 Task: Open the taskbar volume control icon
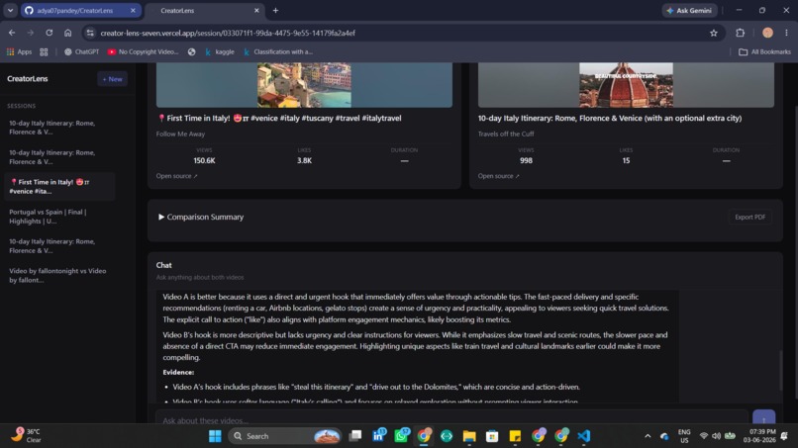[717, 436]
